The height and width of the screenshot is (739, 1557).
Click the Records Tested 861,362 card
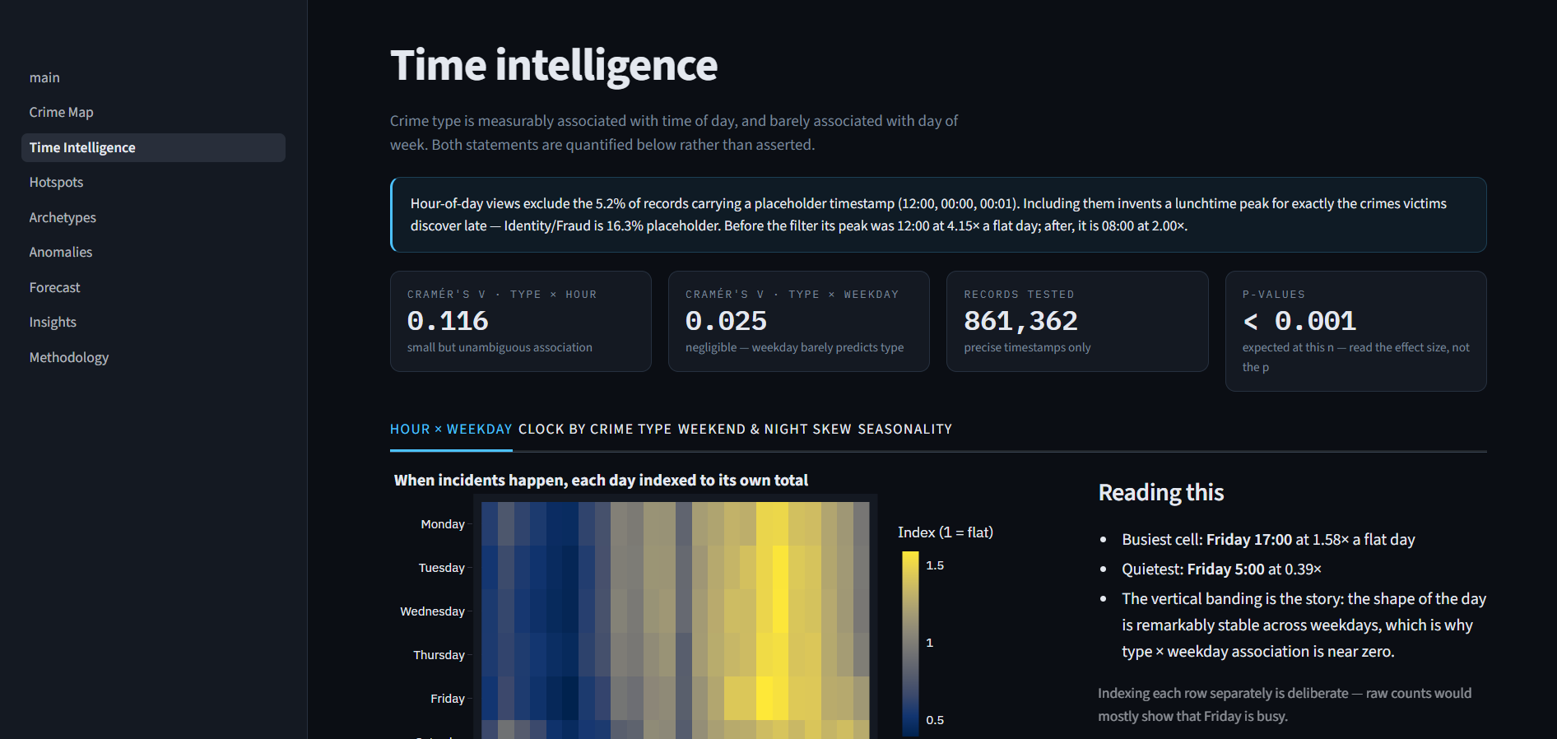click(1077, 322)
